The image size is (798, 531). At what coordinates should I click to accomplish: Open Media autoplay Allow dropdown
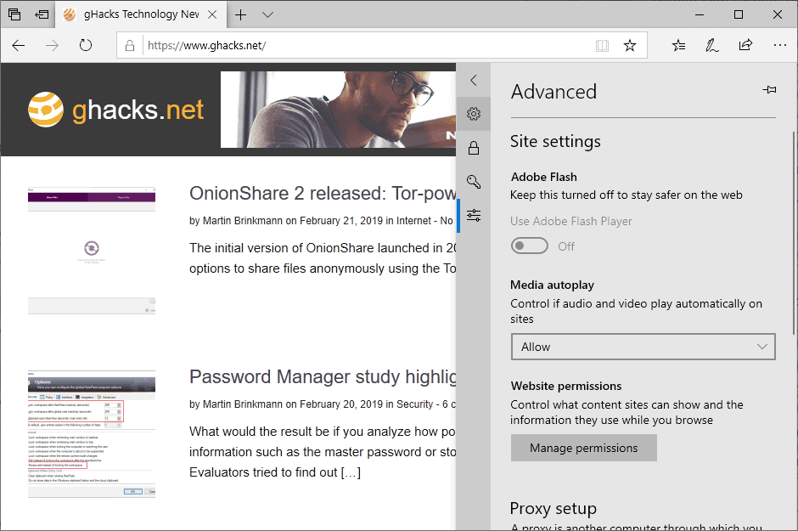(643, 347)
